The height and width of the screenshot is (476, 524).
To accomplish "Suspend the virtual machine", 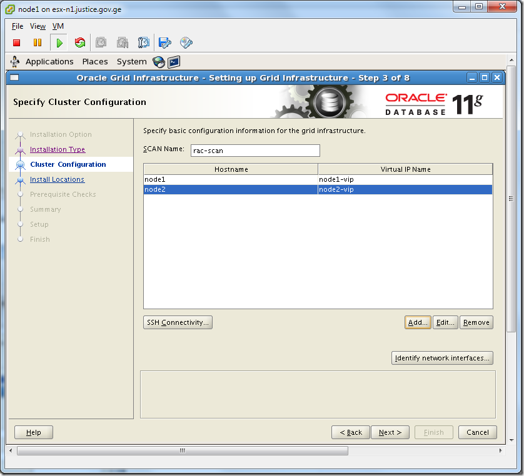I will (38, 42).
